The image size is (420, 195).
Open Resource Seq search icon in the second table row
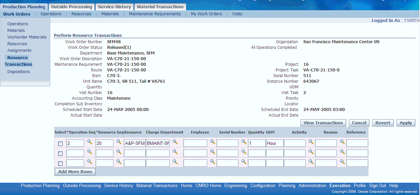coord(119,152)
